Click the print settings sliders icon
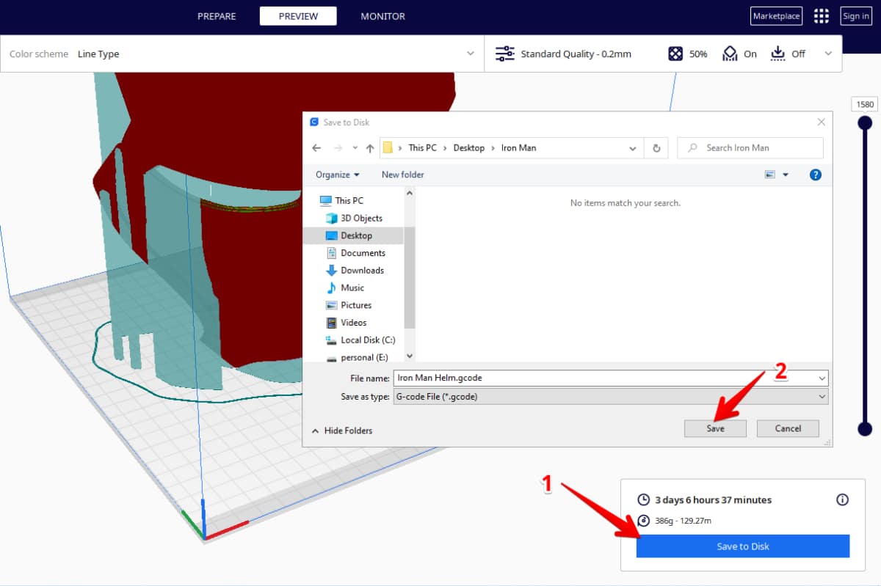The image size is (881, 586). pos(505,54)
